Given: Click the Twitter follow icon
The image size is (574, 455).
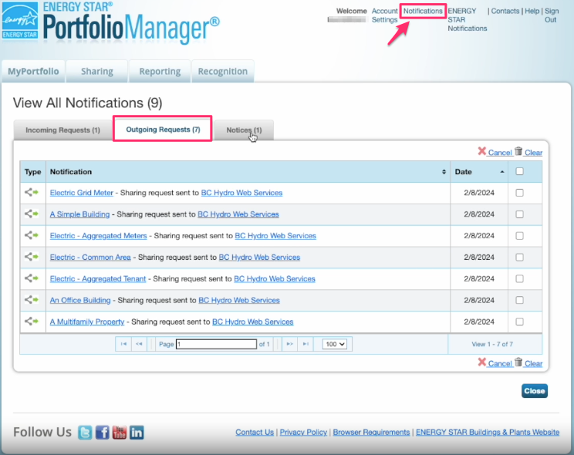Looking at the screenshot, I should tap(85, 433).
